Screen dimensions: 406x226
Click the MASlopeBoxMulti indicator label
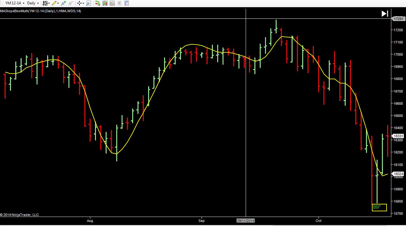tap(41, 11)
